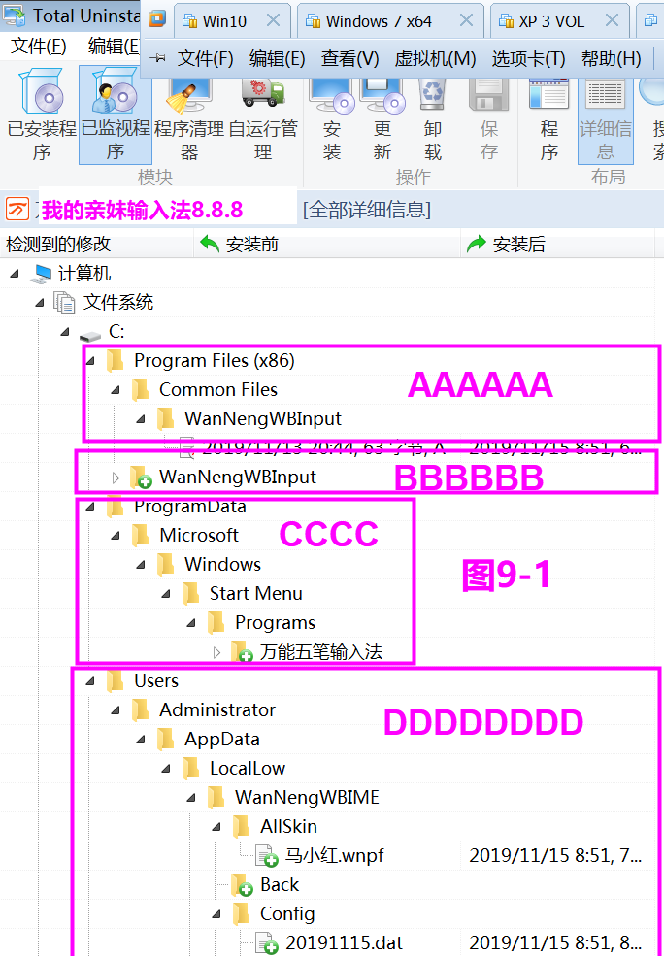
Task: Select the Back folder
Action: pyautogui.click(x=280, y=885)
